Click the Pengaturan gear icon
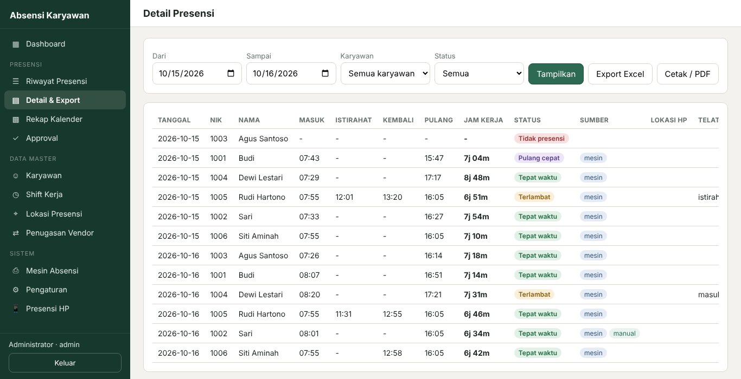The image size is (741, 379). pyautogui.click(x=16, y=290)
